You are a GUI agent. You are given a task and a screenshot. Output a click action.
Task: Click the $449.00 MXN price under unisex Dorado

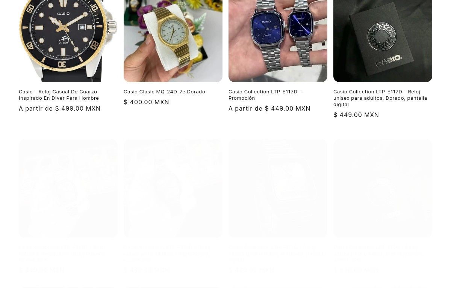click(x=356, y=115)
